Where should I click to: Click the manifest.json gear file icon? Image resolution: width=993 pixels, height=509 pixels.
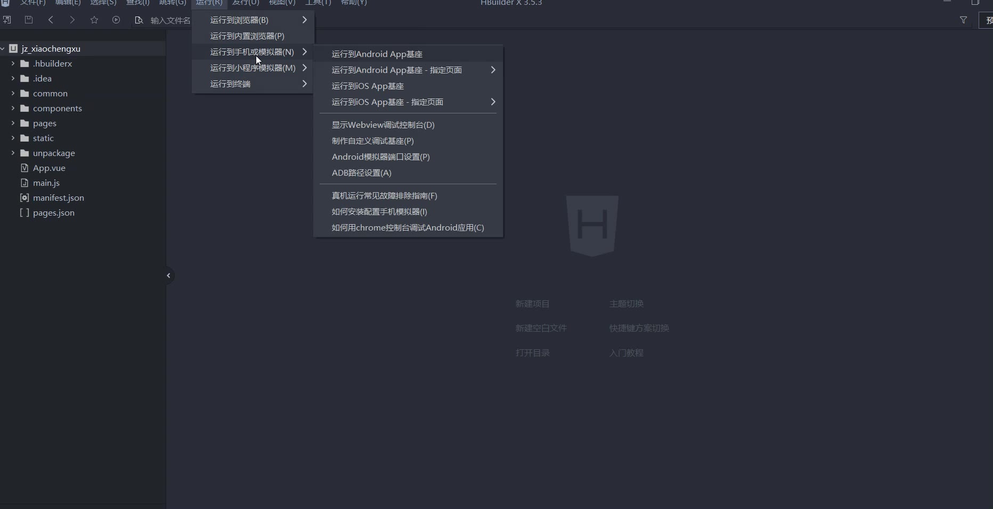click(25, 198)
